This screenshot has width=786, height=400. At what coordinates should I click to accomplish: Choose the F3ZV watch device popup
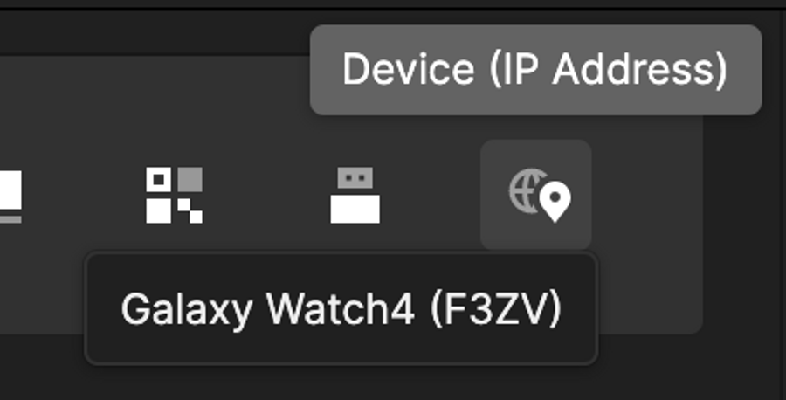[341, 309]
